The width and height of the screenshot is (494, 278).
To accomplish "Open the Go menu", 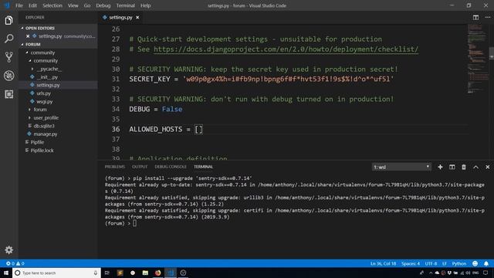I will point(87,5).
